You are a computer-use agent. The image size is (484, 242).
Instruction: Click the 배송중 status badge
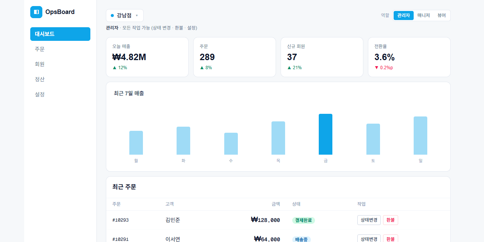tap(301, 239)
